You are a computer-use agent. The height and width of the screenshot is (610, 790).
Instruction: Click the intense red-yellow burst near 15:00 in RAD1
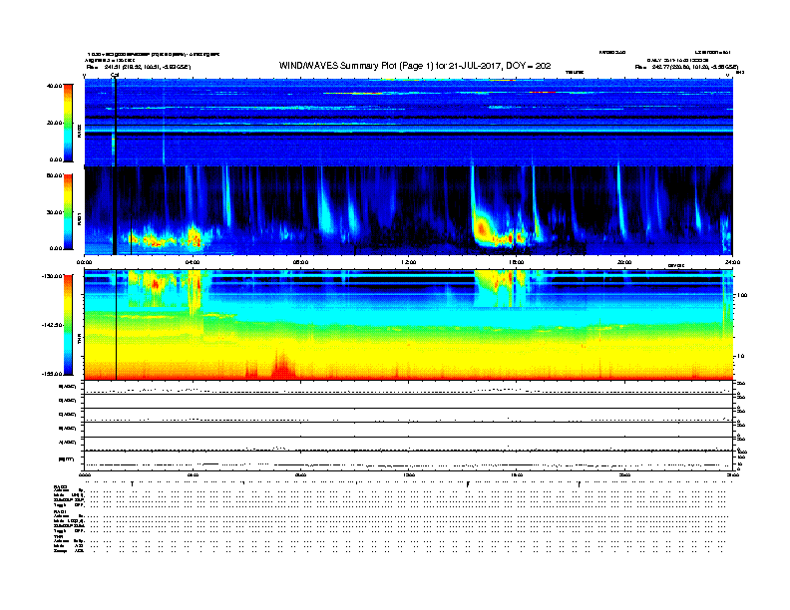482,229
